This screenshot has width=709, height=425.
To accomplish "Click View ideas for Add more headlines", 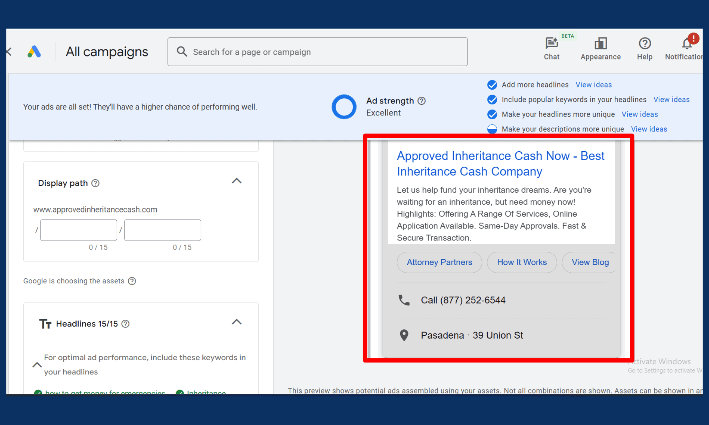I will point(593,85).
